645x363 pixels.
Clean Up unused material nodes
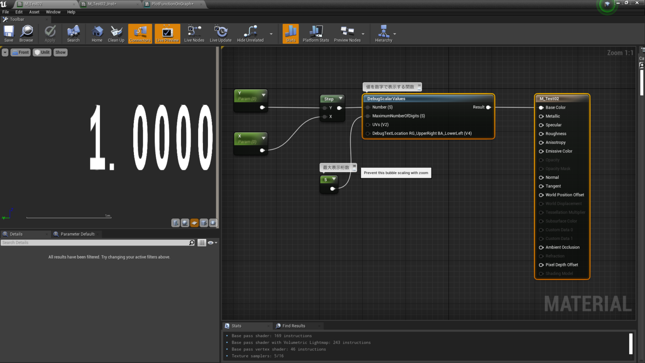pyautogui.click(x=116, y=34)
